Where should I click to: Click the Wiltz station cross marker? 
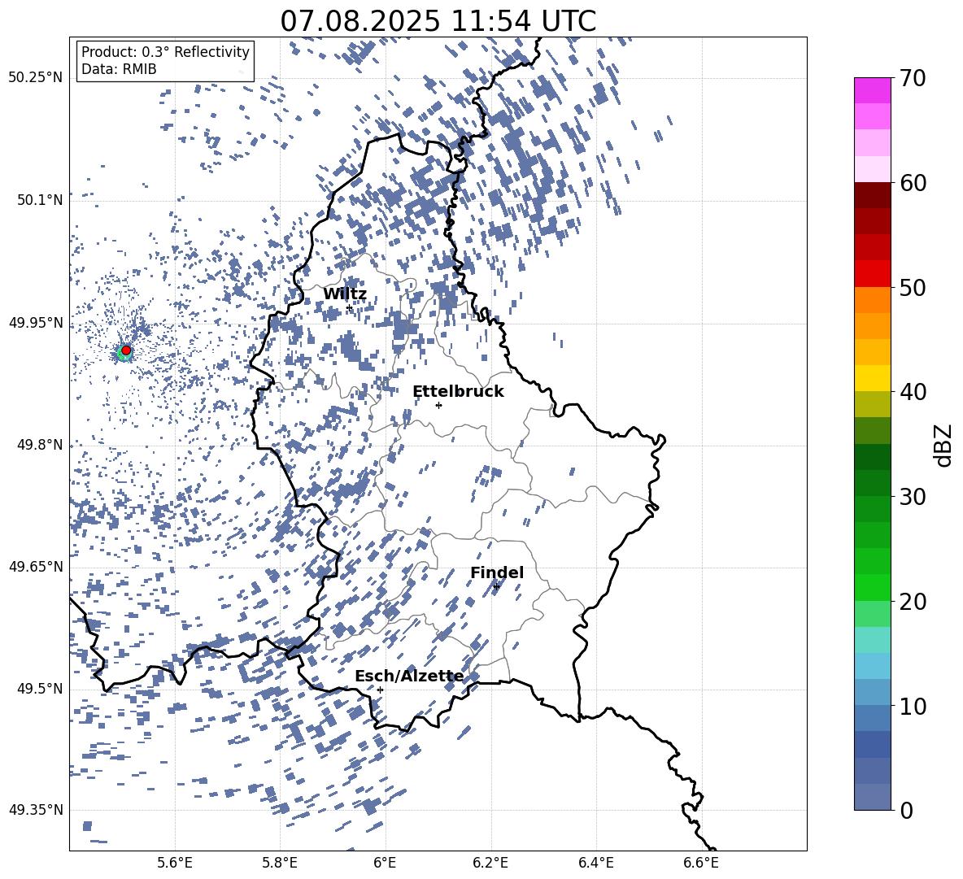350,308
